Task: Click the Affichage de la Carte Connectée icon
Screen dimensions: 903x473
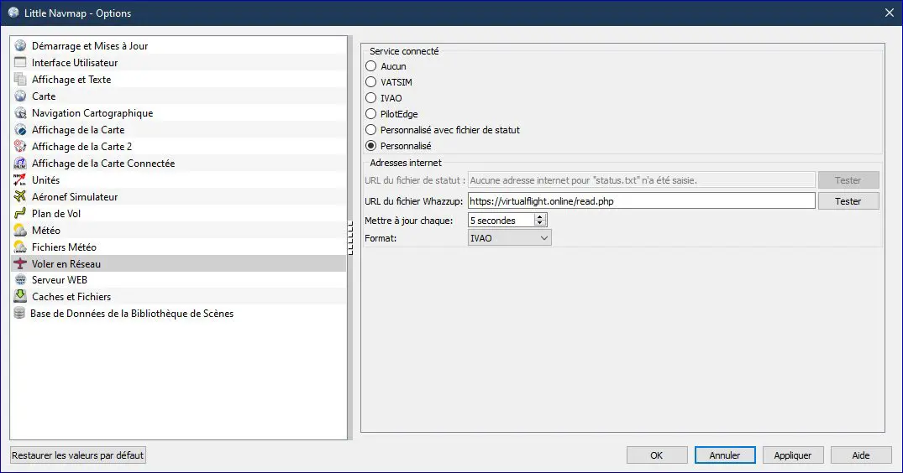Action: (20, 163)
